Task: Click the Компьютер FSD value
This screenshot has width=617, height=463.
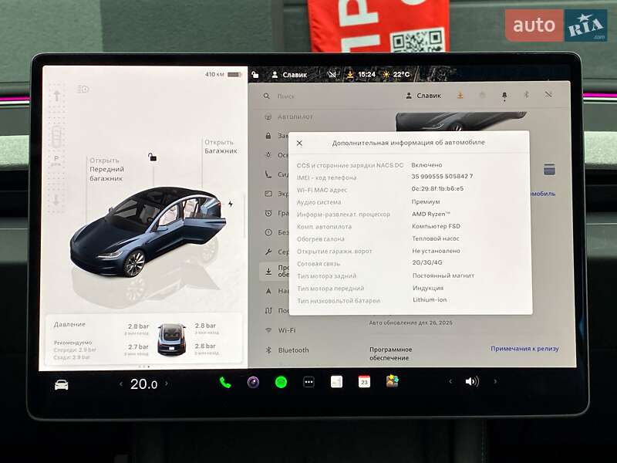Action: 436,226
